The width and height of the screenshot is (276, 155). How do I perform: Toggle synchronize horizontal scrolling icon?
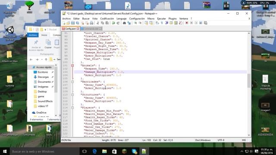coord(151,23)
